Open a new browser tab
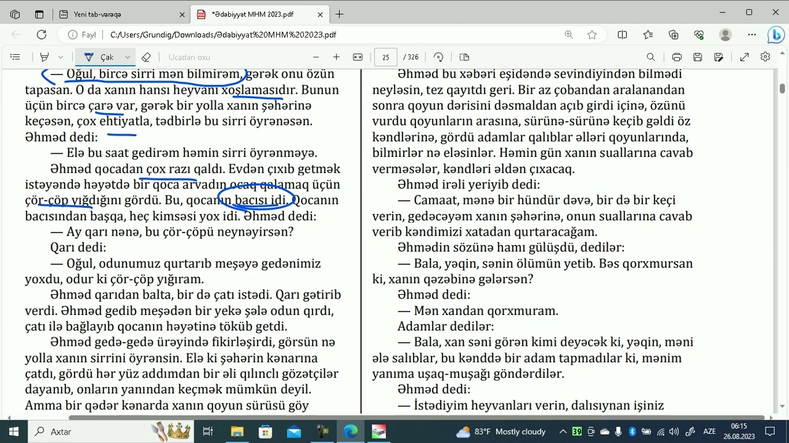 (x=340, y=14)
